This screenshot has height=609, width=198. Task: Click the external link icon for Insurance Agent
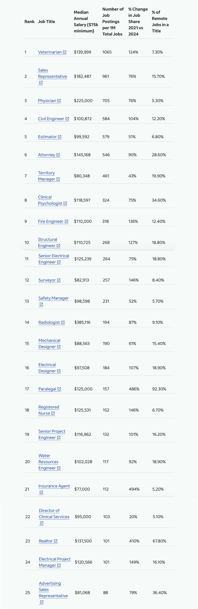point(41,492)
